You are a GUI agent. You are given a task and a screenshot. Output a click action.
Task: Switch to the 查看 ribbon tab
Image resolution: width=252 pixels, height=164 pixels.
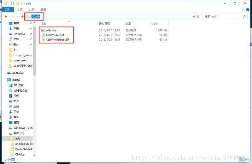[44, 10]
